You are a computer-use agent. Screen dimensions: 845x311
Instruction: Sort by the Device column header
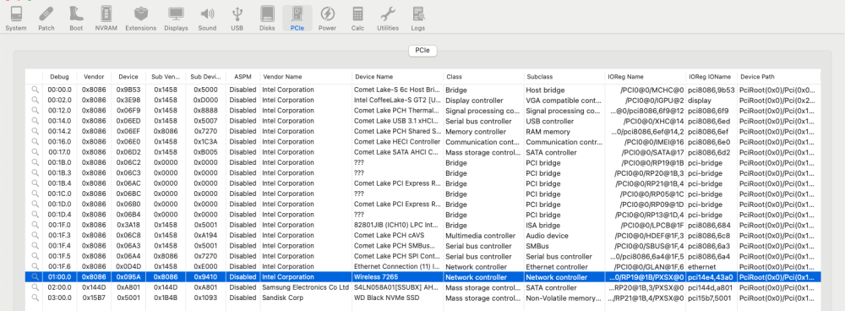[x=128, y=77]
